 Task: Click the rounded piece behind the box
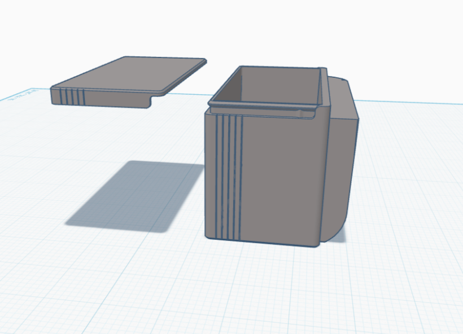point(343,158)
